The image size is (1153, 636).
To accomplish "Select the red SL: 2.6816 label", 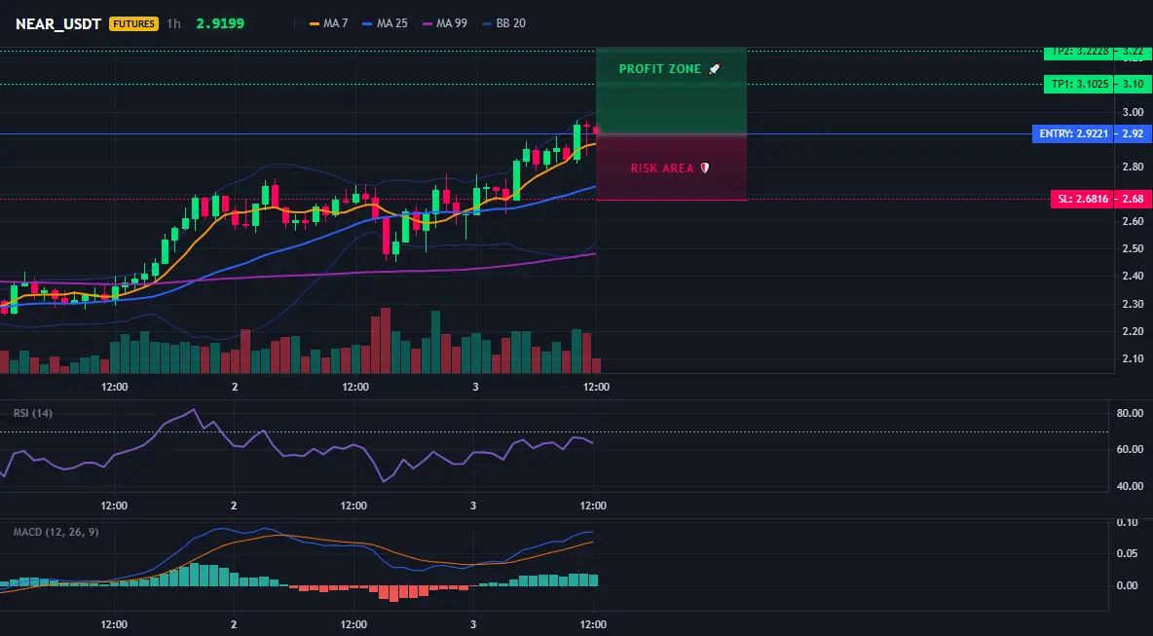I will 1083,200.
